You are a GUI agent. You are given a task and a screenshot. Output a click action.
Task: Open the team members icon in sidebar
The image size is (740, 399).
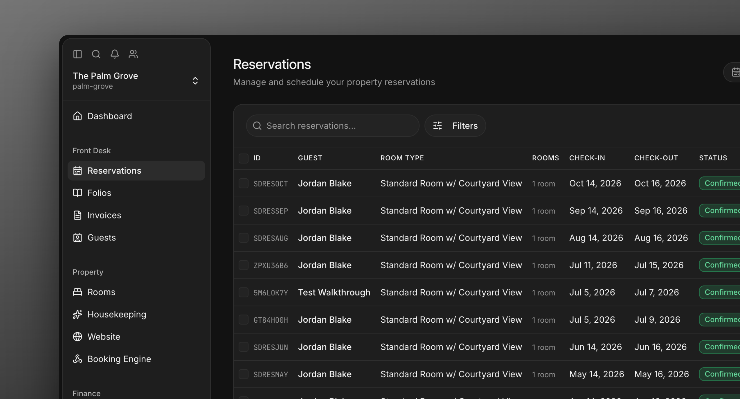pyautogui.click(x=133, y=54)
